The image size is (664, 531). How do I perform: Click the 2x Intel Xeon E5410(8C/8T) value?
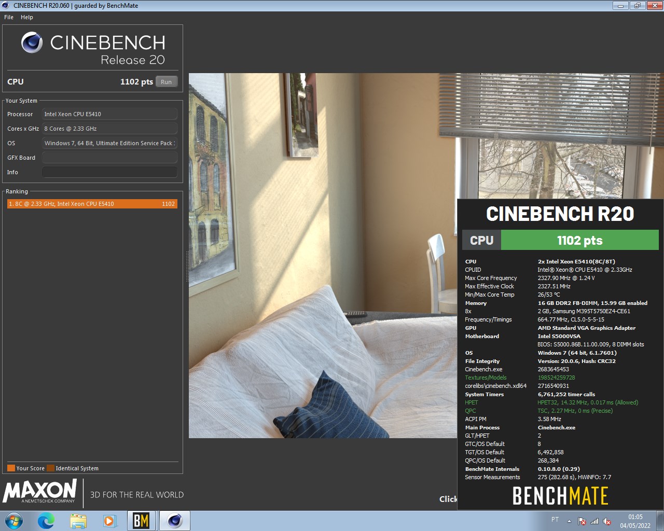pos(576,261)
